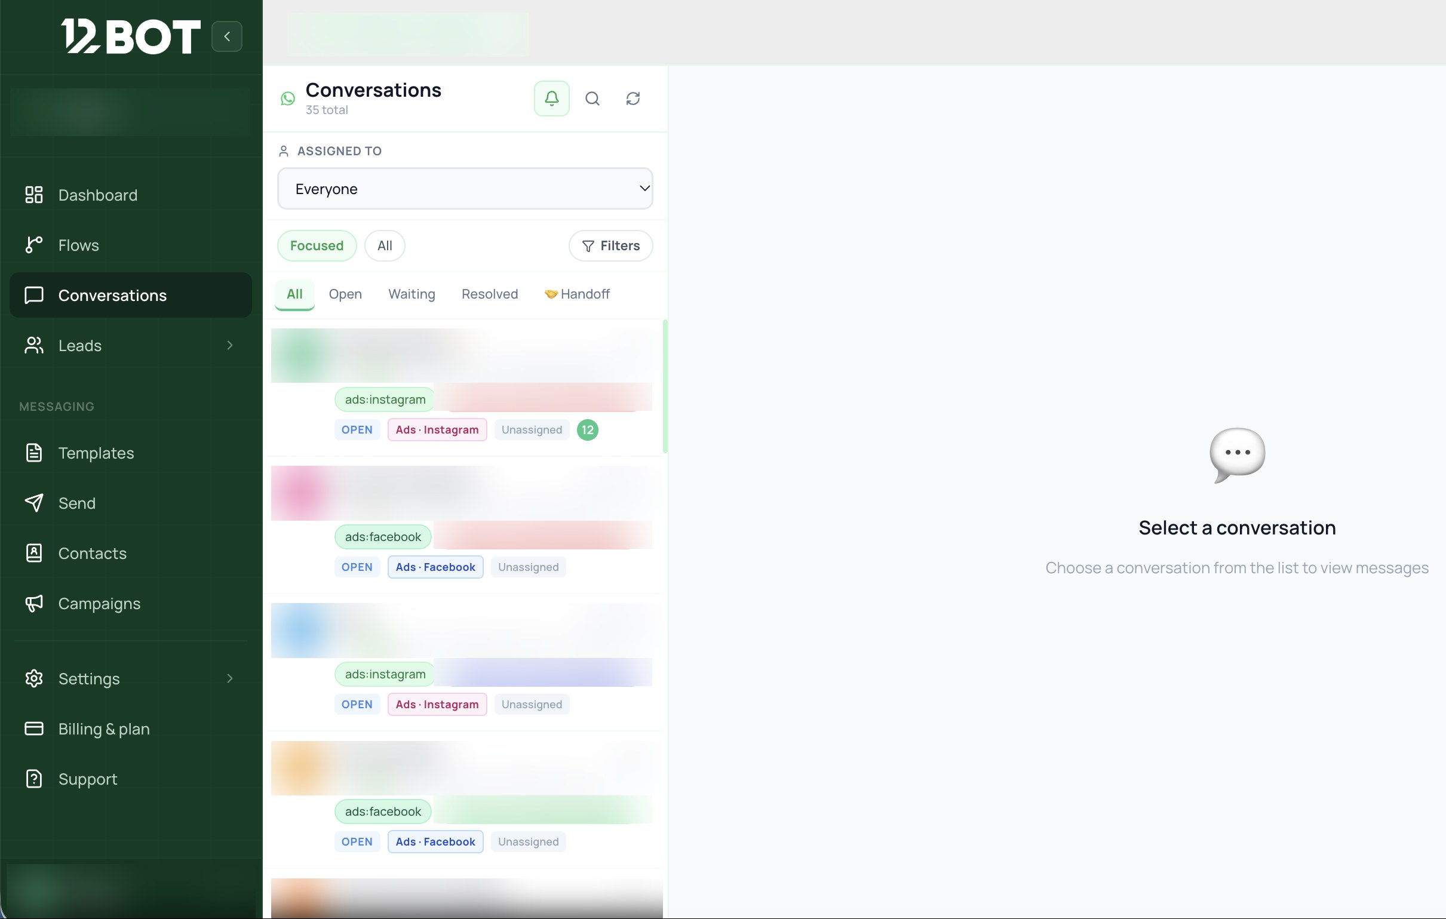Click the Settings gear icon

point(33,678)
